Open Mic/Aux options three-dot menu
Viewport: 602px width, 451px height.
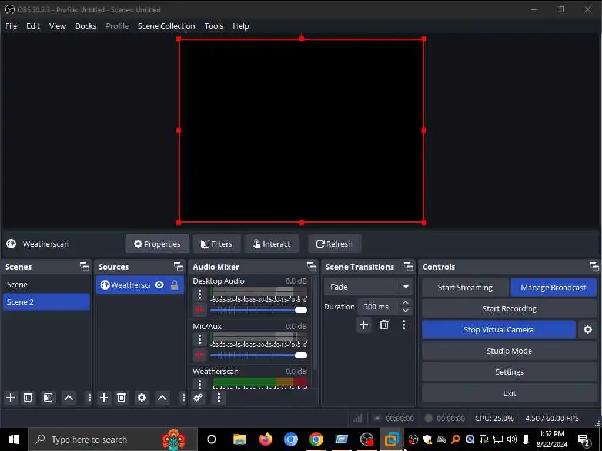point(200,340)
